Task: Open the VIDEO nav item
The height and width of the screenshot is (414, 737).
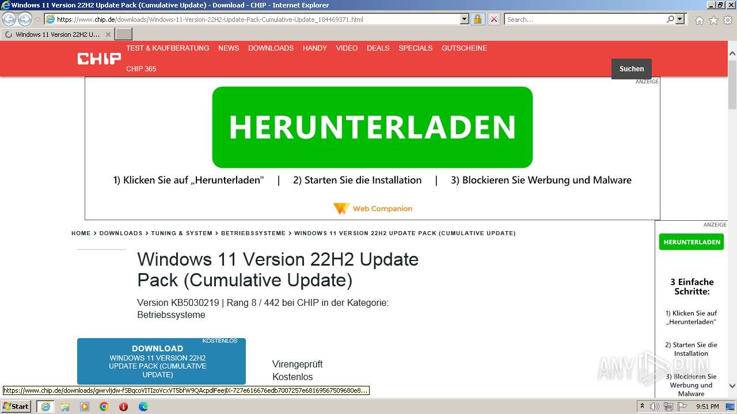Action: coord(347,48)
